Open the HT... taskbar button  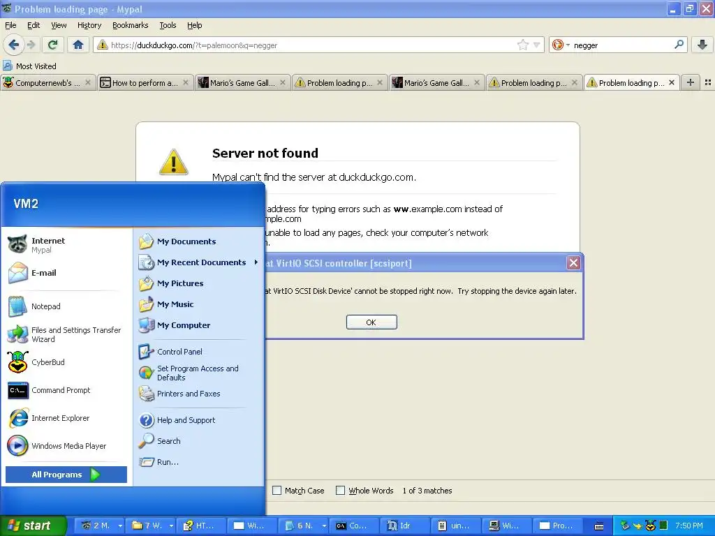[x=200, y=526]
